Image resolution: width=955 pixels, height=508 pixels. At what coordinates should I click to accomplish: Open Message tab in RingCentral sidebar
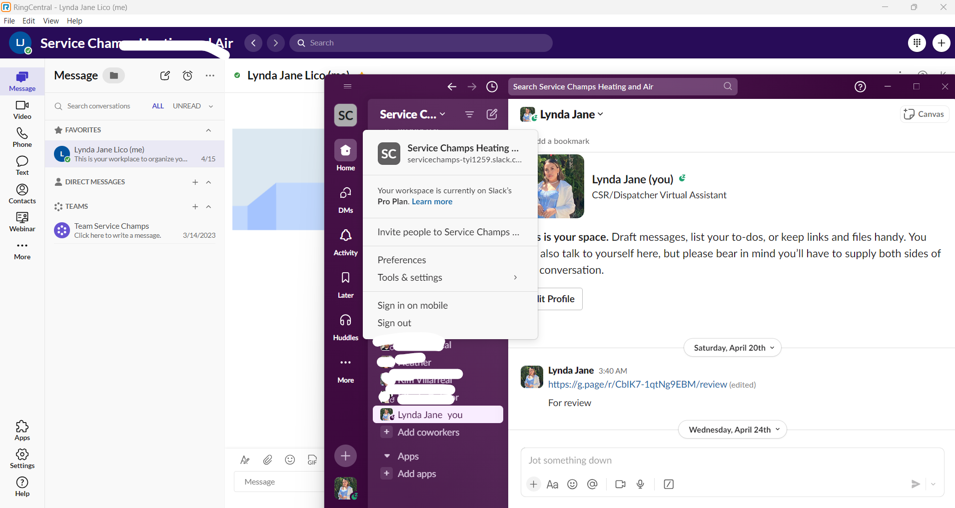coord(22,81)
